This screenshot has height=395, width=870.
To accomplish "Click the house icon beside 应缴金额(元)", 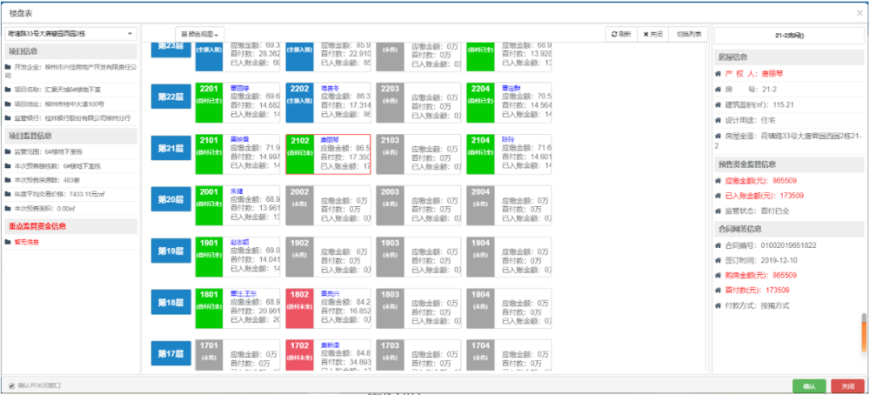I will click(x=718, y=180).
